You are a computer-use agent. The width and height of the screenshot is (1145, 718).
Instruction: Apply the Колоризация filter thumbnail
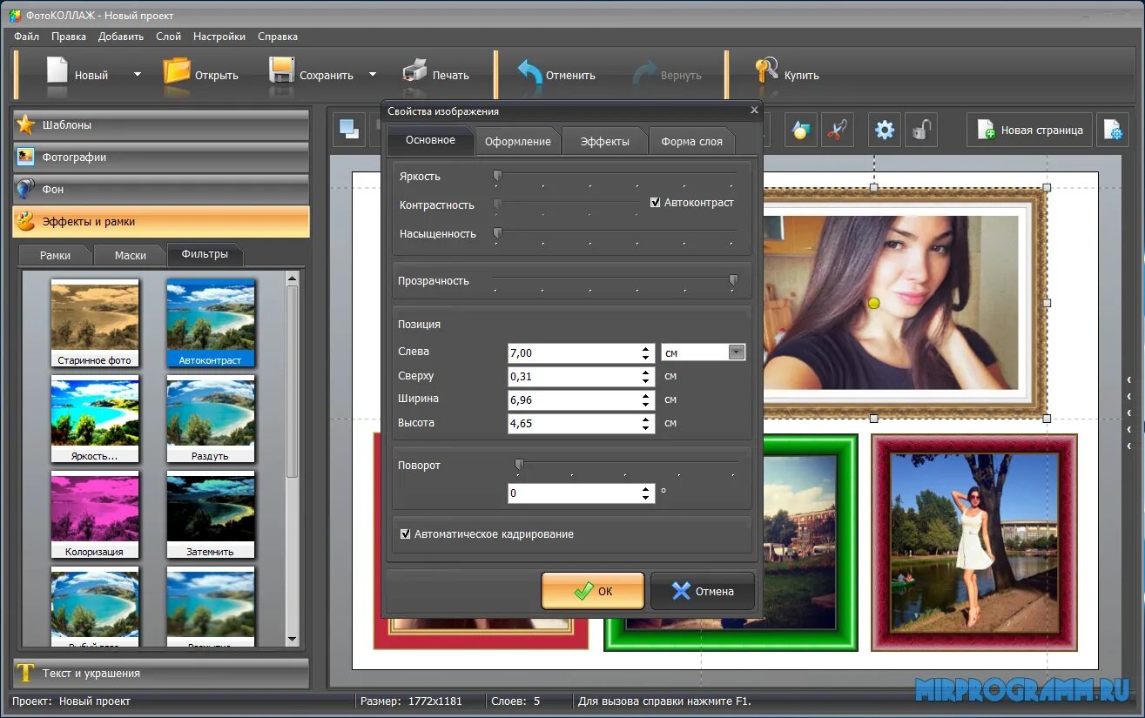pyautogui.click(x=95, y=515)
